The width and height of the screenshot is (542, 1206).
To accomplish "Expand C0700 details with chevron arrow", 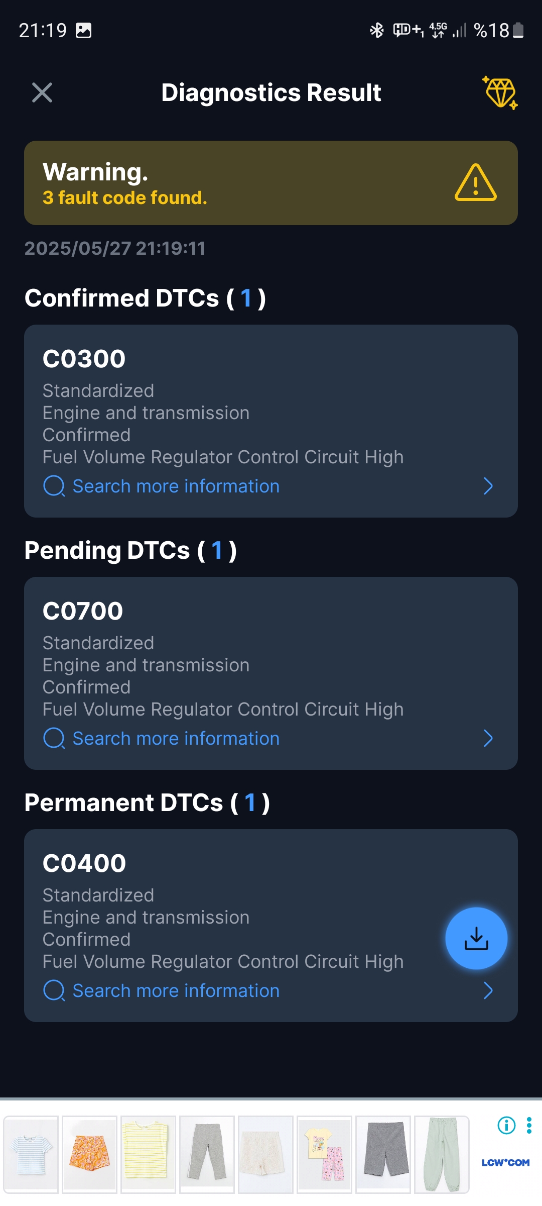I will tap(488, 738).
